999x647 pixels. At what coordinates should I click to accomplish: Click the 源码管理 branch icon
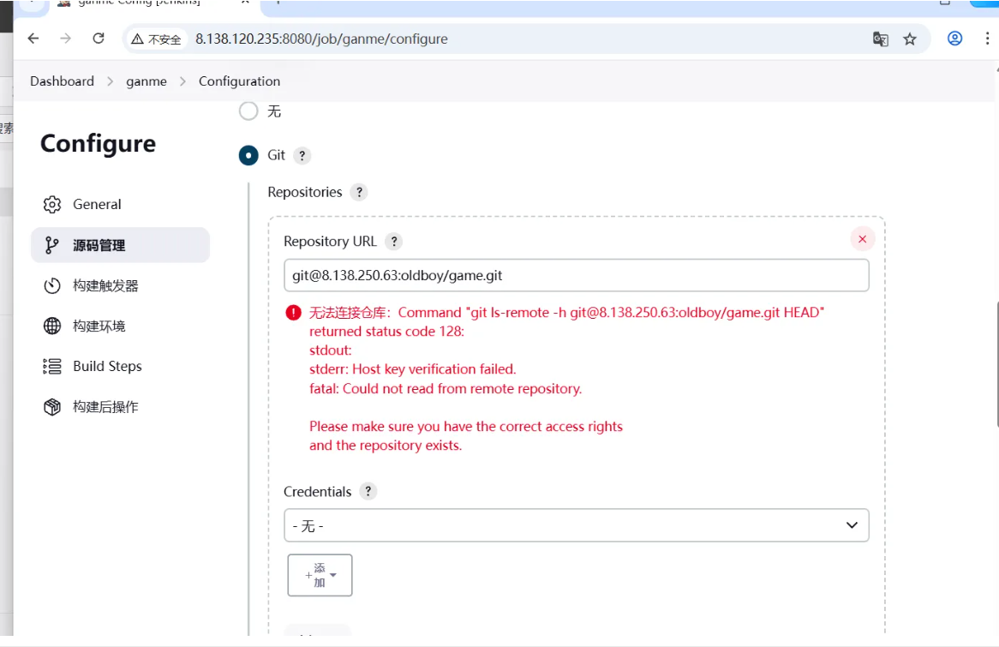(52, 245)
